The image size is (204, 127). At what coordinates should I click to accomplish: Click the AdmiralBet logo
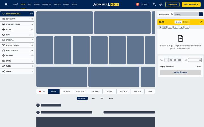coord(106,5)
